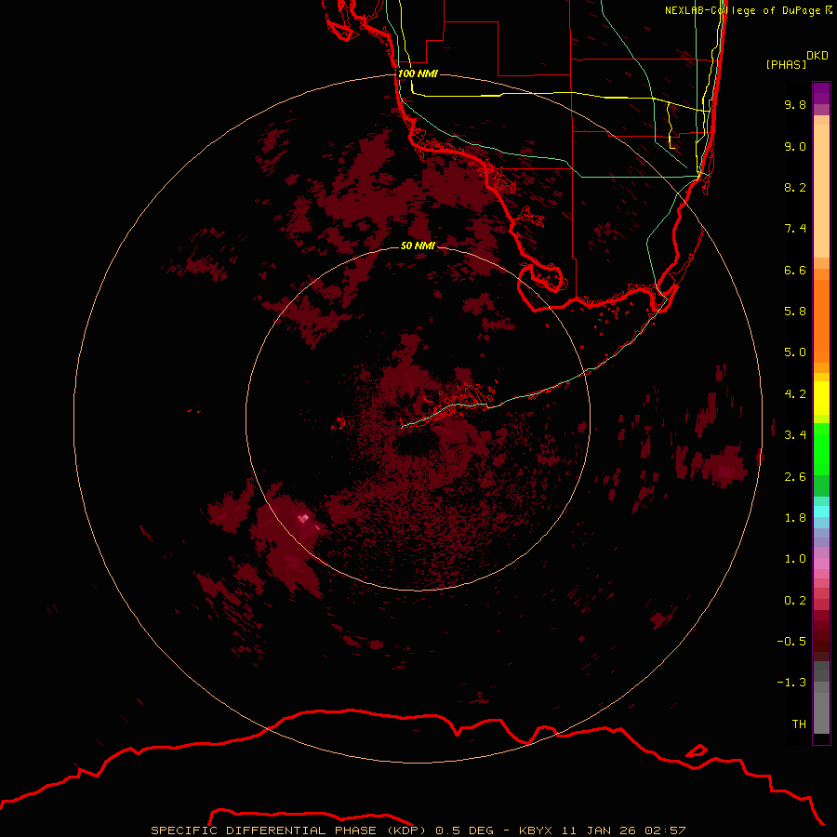The height and width of the screenshot is (837, 837).
Task: Click the -0.5 legend value
Action: [x=791, y=642]
